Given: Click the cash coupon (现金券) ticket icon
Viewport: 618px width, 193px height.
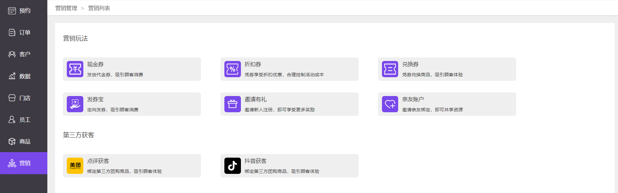Looking at the screenshot, I should [x=75, y=69].
